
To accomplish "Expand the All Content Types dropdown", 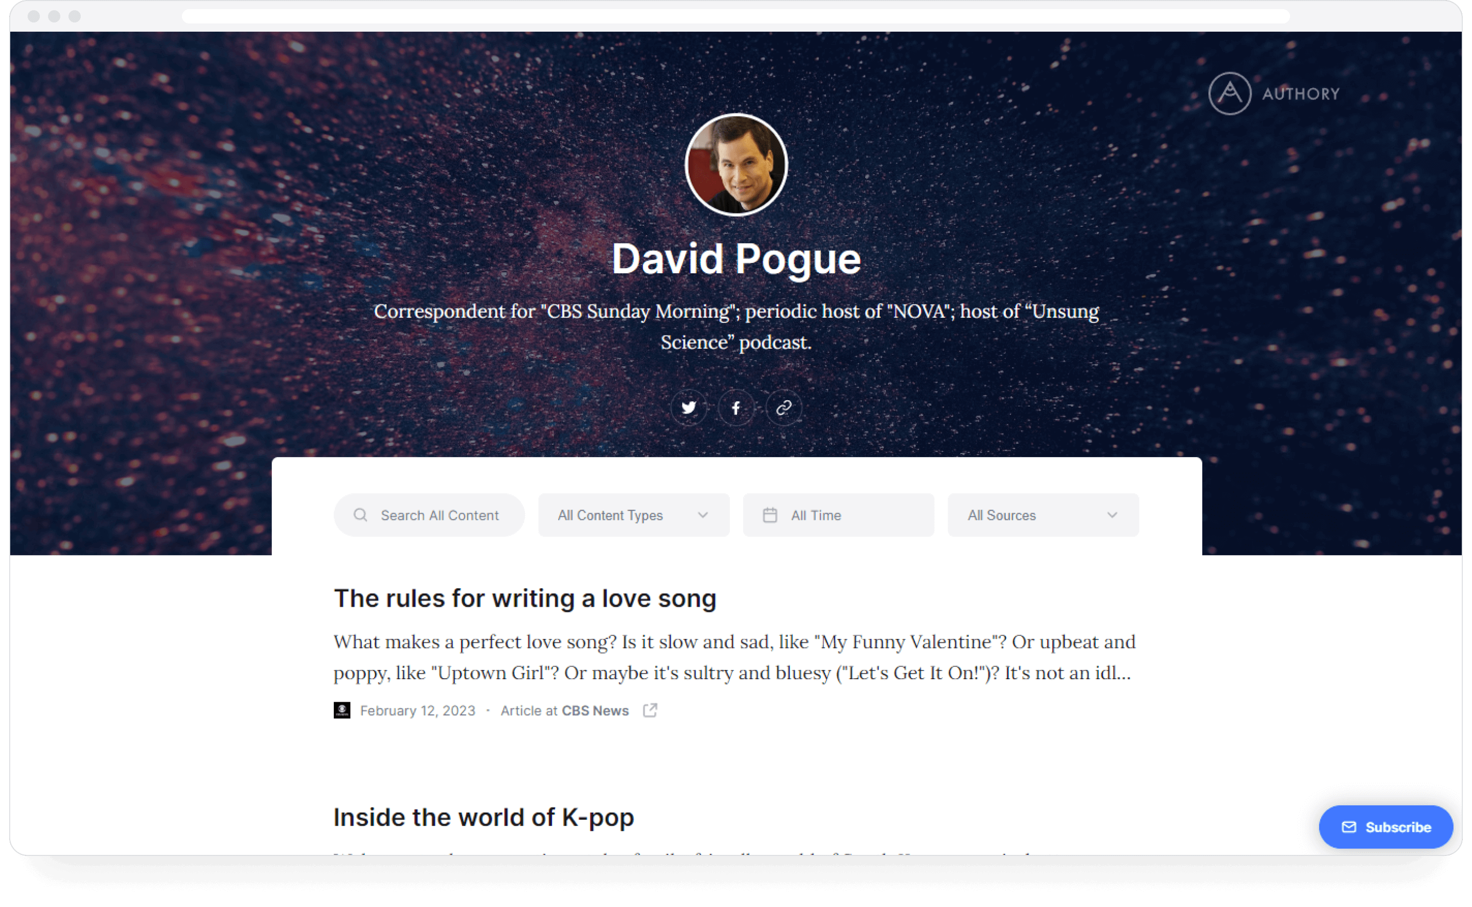I will coord(634,515).
